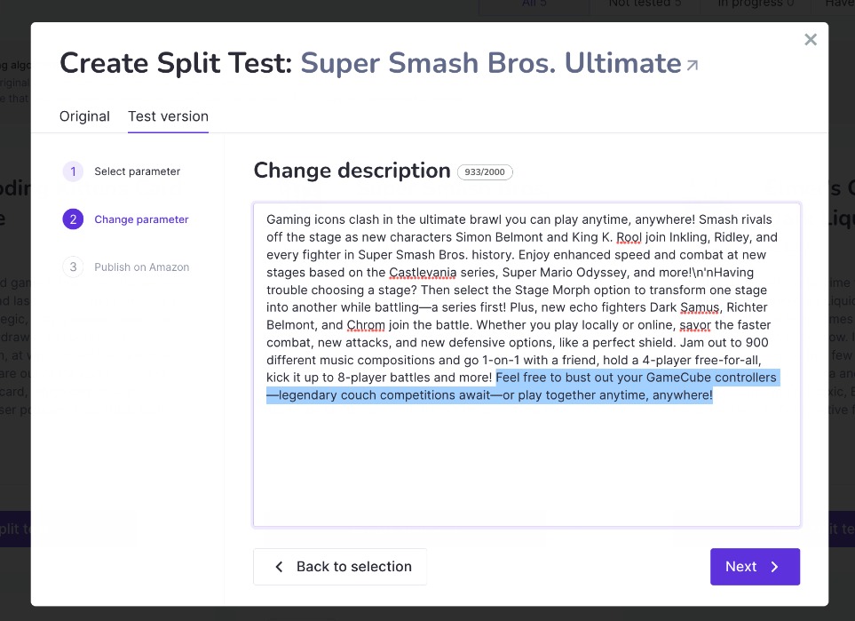Switch to the Original tab
The height and width of the screenshot is (621, 855).
(84, 116)
